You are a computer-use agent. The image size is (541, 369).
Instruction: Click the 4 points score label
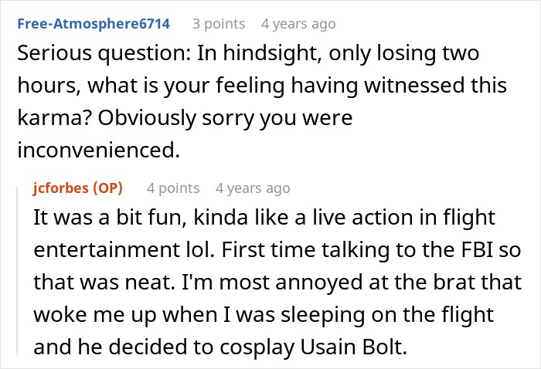(x=173, y=188)
